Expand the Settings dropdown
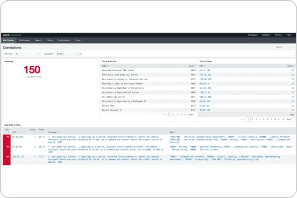This screenshot has height=198, width=297. tap(266, 35)
